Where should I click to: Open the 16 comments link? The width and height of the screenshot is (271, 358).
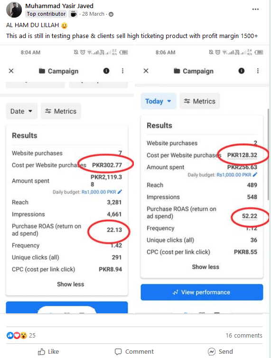pos(244,335)
